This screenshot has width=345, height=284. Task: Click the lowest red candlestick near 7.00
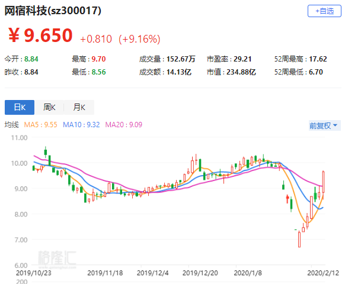click(299, 239)
